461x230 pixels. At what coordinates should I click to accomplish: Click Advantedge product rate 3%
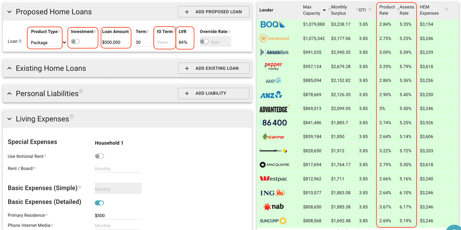382,109
